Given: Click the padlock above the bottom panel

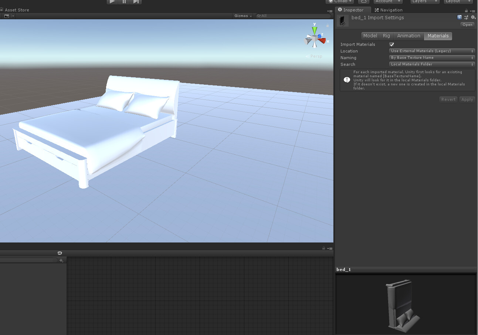Looking at the screenshot, I should tap(324, 248).
